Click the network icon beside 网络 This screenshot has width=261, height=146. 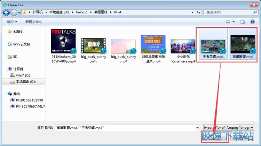pyautogui.click(x=10, y=94)
